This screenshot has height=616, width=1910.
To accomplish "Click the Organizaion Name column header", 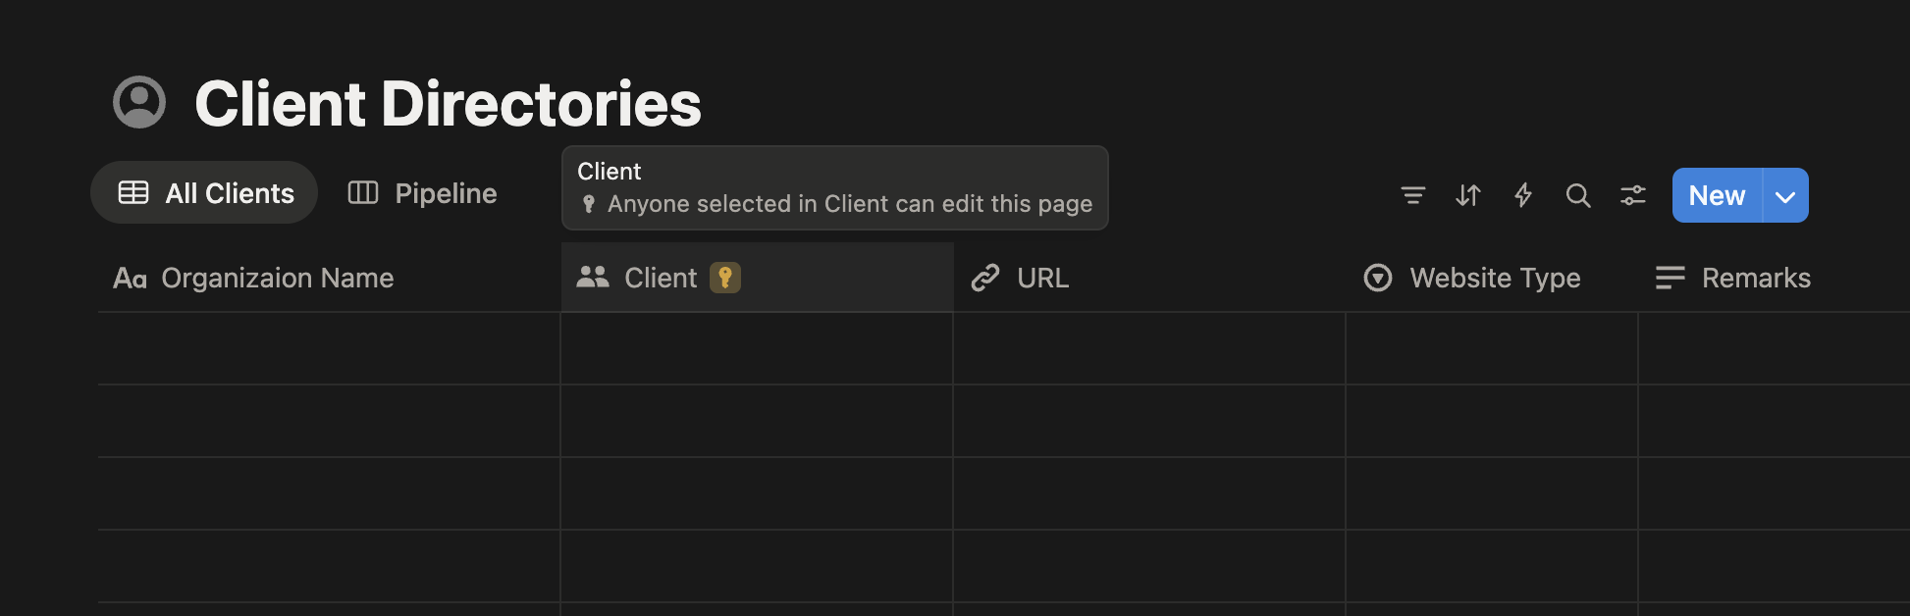I will tap(277, 278).
